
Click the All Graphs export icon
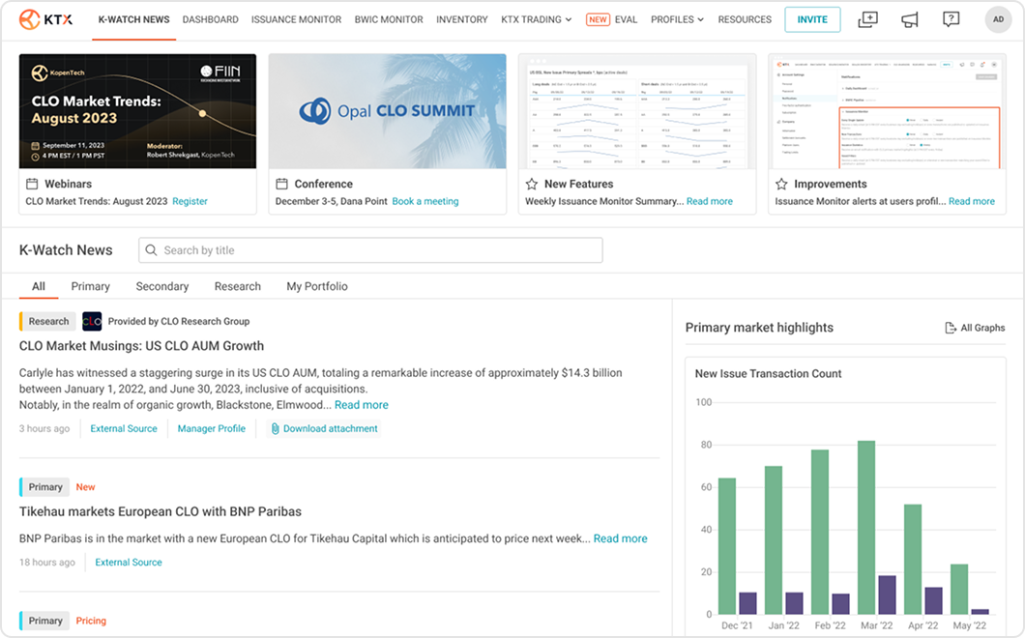[x=950, y=328]
